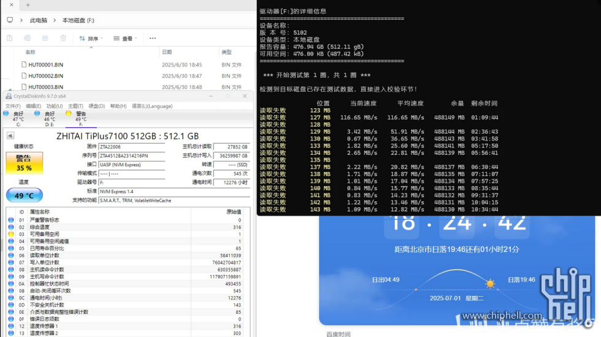The width and height of the screenshot is (601, 337).
Task: Open the 排序 sort dropdown in Explorer
Action: click(x=91, y=38)
